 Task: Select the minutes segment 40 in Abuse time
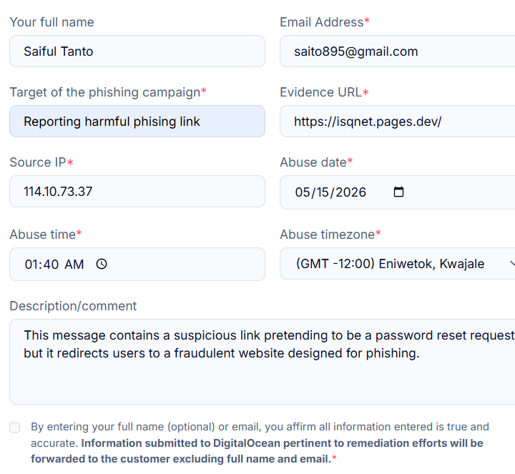(51, 265)
